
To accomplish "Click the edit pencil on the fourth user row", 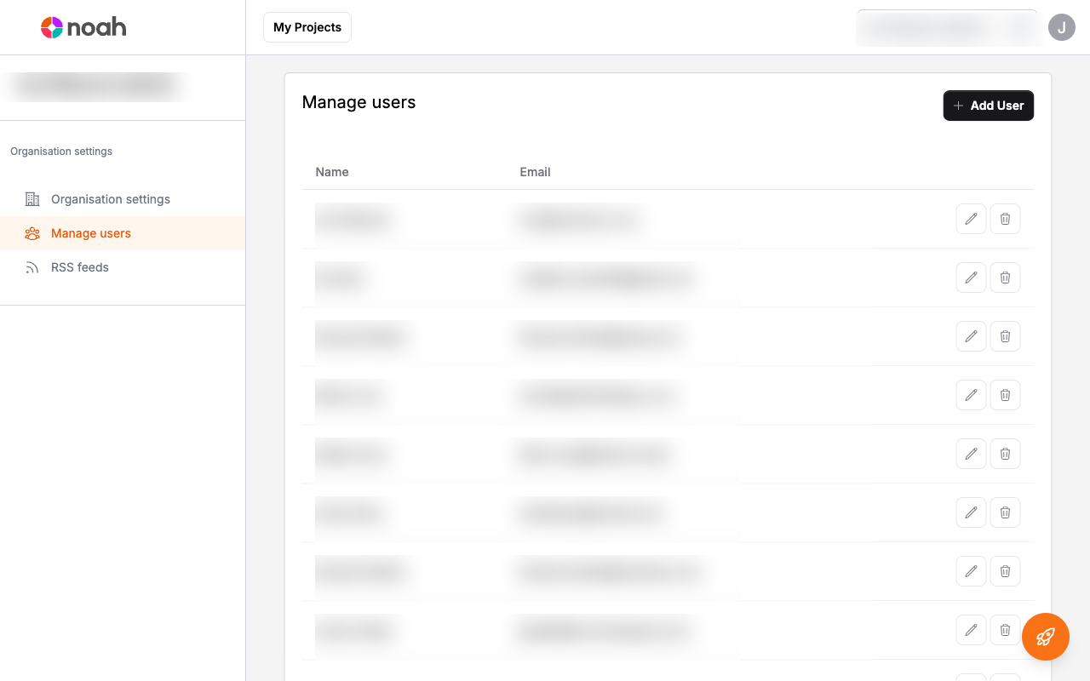I will [971, 395].
